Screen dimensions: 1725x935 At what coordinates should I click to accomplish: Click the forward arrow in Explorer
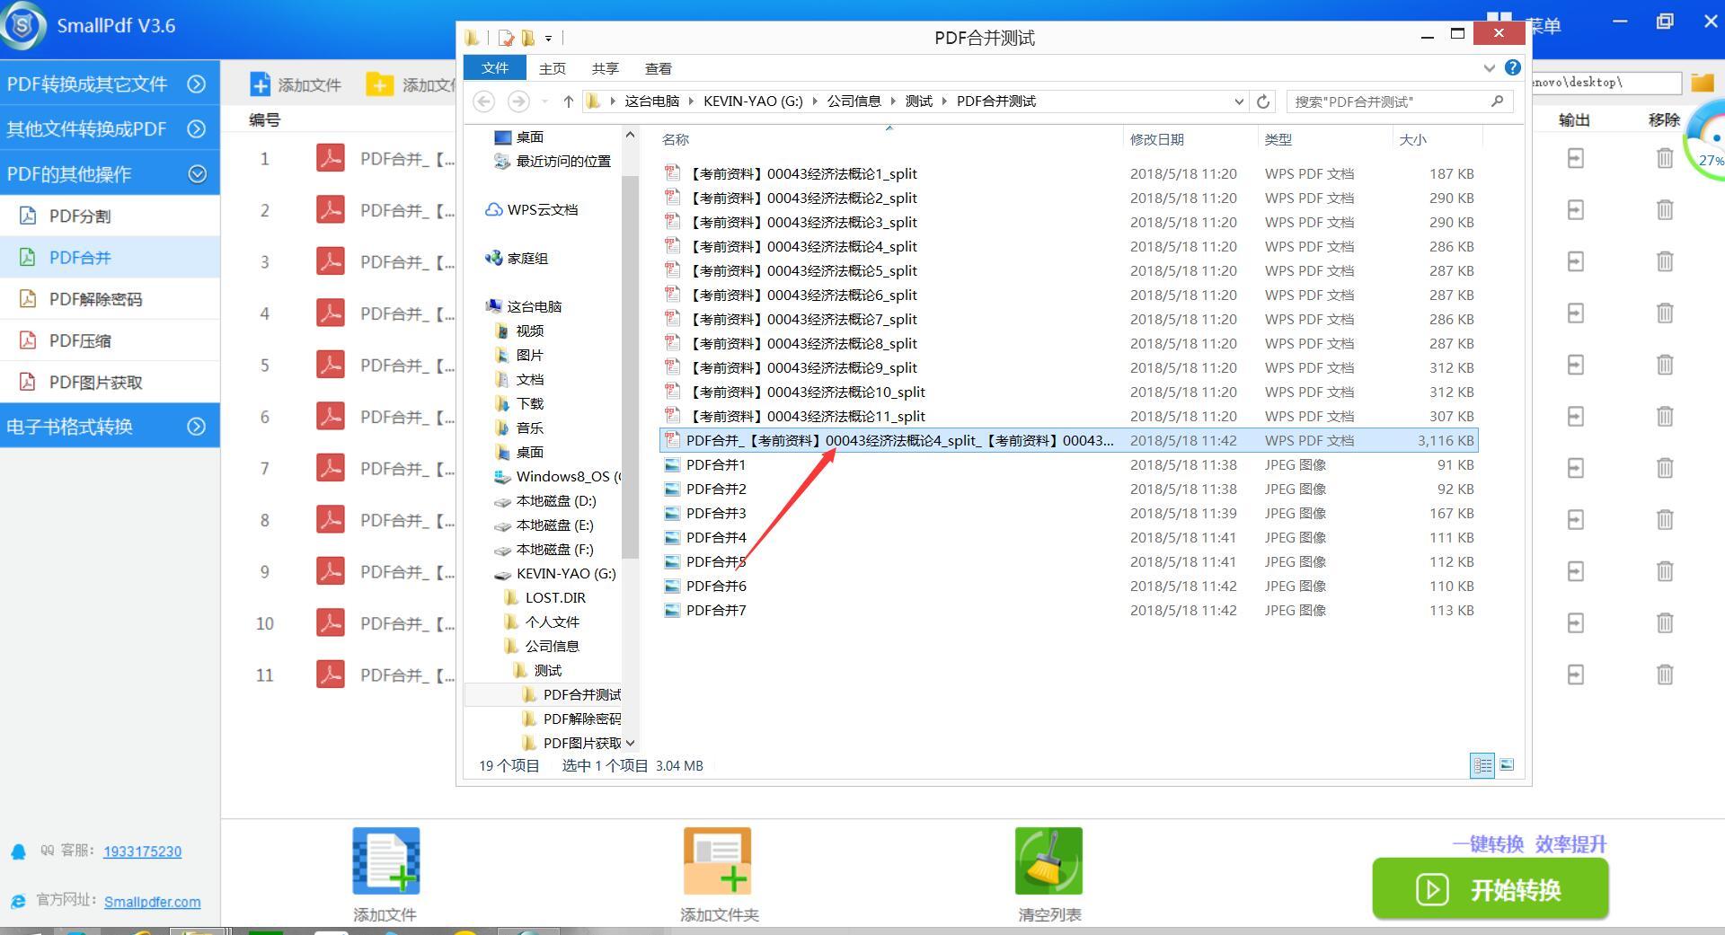(518, 101)
